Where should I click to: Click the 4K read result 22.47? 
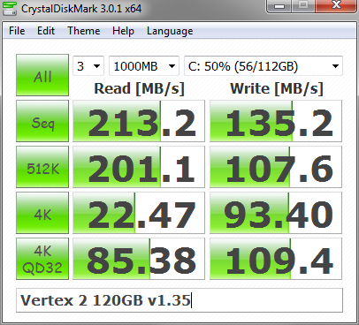[x=139, y=213]
